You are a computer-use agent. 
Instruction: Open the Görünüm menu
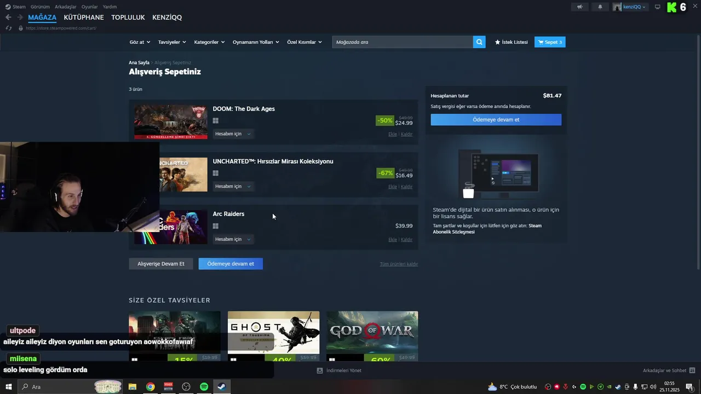click(x=40, y=7)
